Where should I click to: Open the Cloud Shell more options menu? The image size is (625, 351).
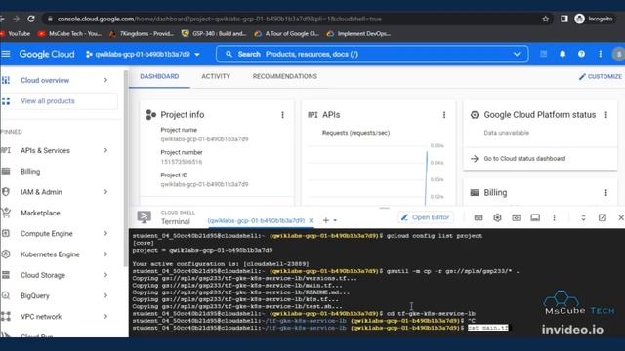(554, 217)
